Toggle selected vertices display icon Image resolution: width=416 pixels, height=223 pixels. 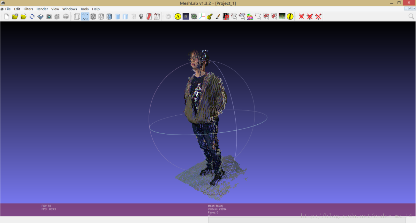tap(157, 17)
